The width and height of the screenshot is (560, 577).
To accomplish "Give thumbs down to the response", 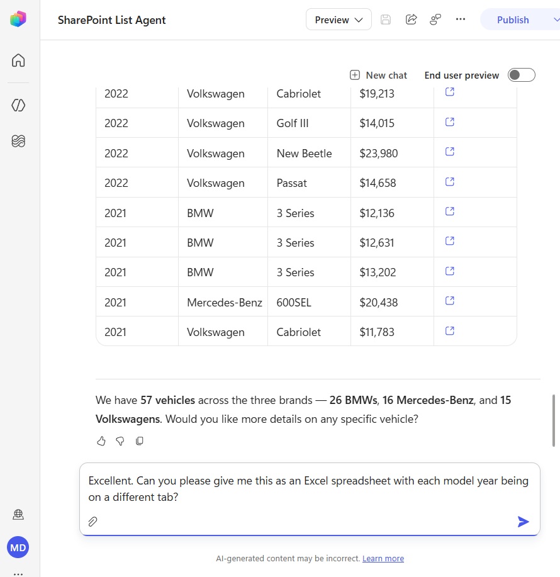I will pos(120,441).
